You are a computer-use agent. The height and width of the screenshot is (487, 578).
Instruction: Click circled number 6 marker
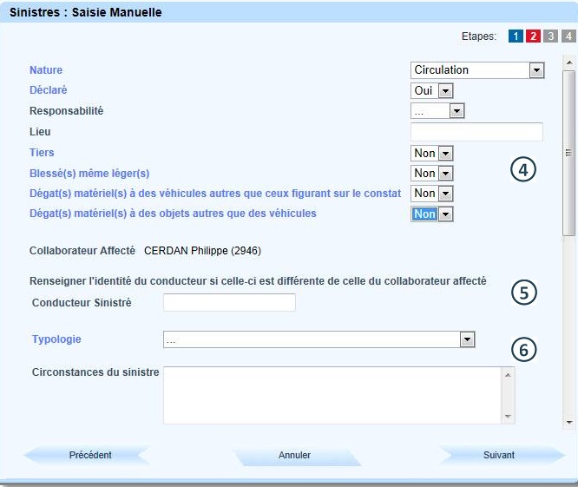click(523, 349)
